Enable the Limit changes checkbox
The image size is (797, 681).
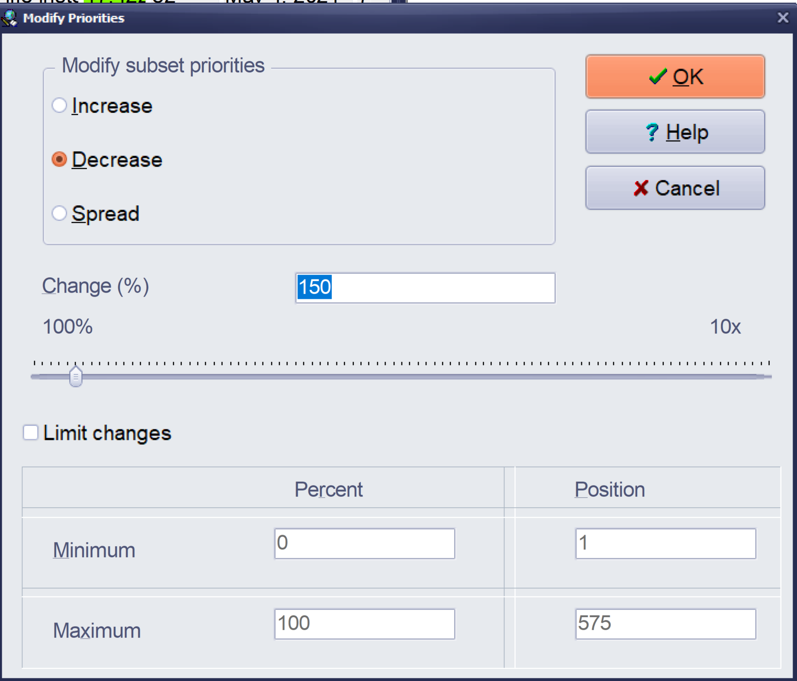point(31,433)
